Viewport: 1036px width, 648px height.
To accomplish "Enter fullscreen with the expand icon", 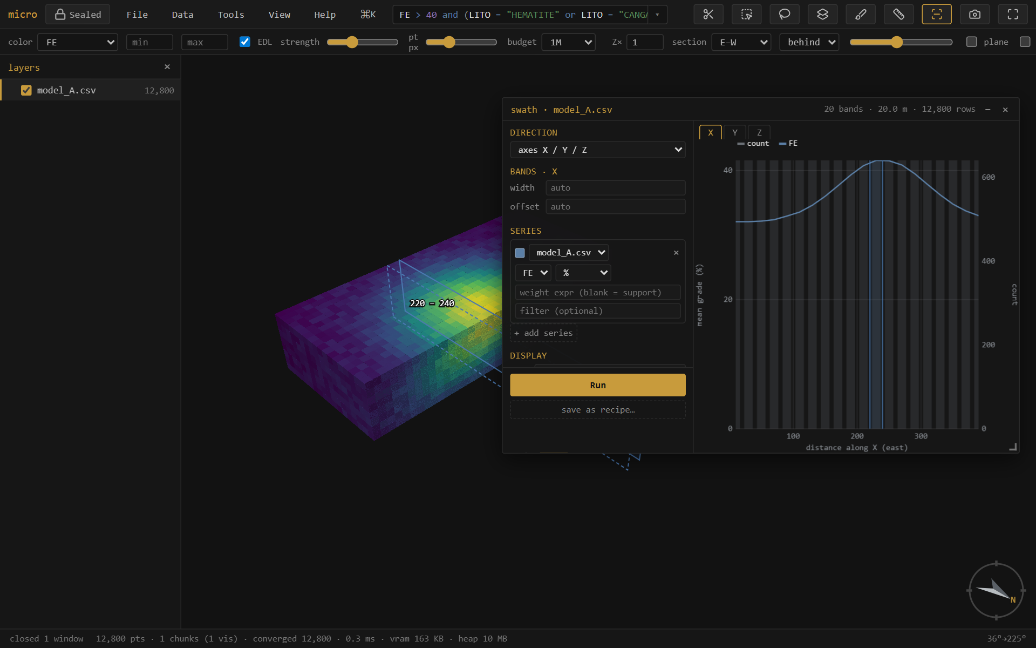I will (1013, 15).
